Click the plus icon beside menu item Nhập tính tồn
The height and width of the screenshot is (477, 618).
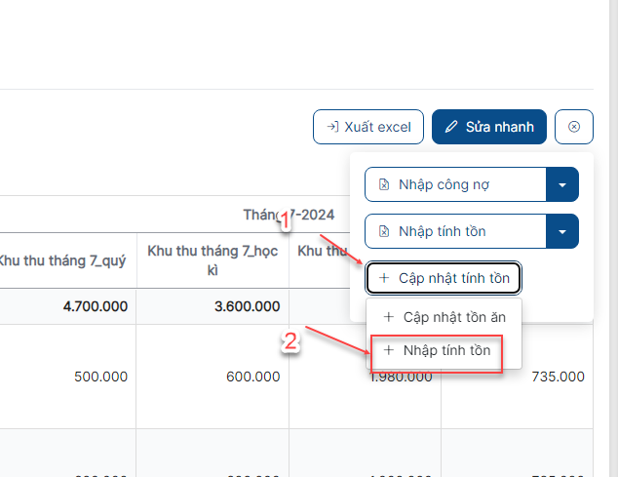pyautogui.click(x=389, y=350)
